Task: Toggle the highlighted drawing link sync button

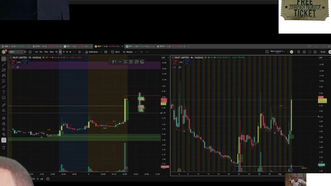Action: click(x=4, y=140)
